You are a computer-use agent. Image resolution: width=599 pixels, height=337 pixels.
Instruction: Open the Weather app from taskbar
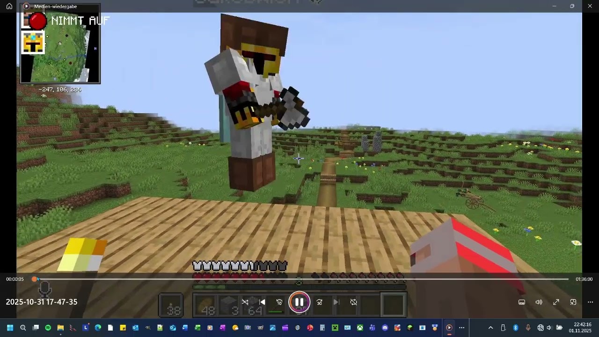[235, 328]
